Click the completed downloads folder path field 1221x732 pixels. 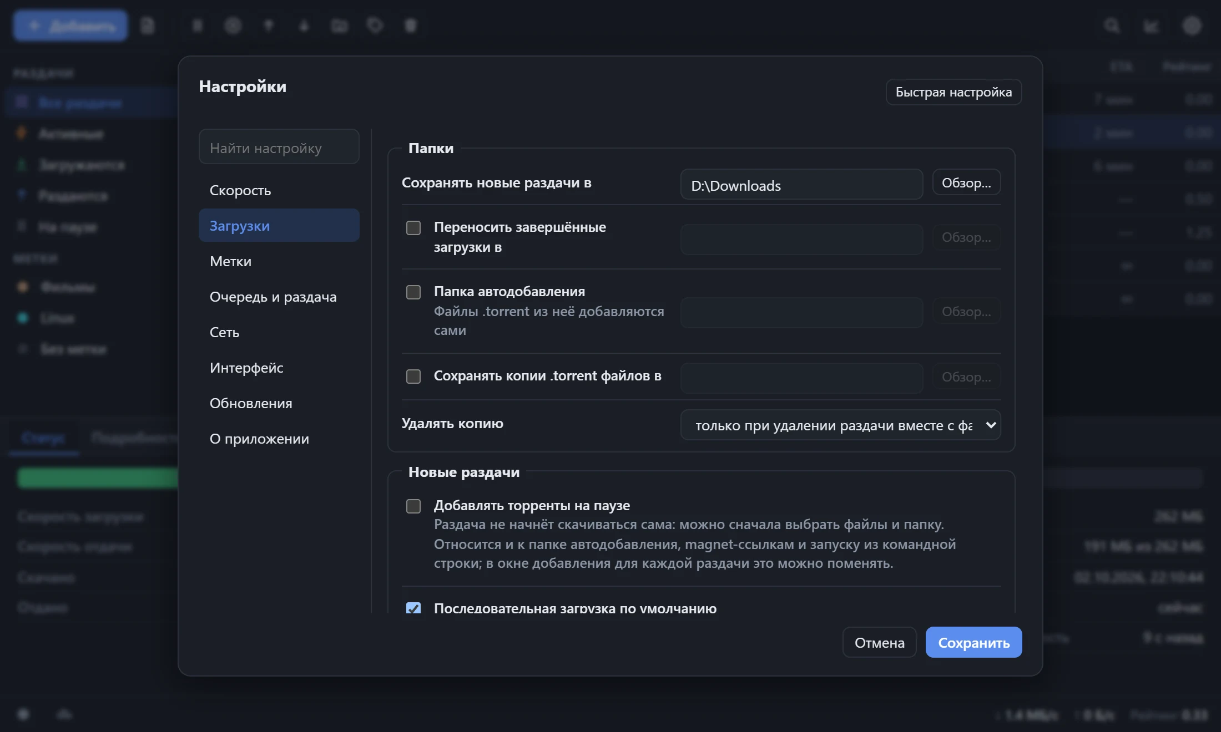pos(801,240)
